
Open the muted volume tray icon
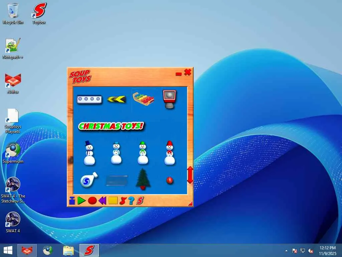(x=311, y=251)
